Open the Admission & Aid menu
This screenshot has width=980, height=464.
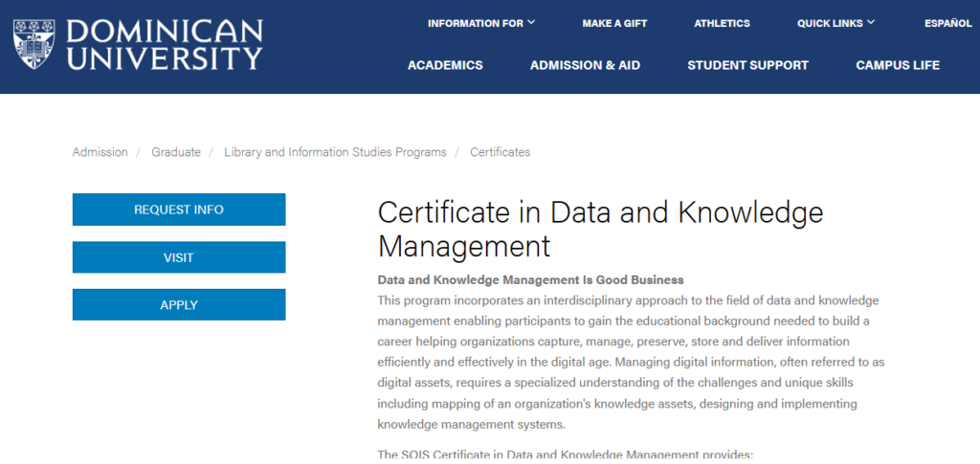point(585,65)
